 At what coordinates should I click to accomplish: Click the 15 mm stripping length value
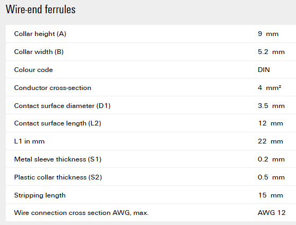271,195
